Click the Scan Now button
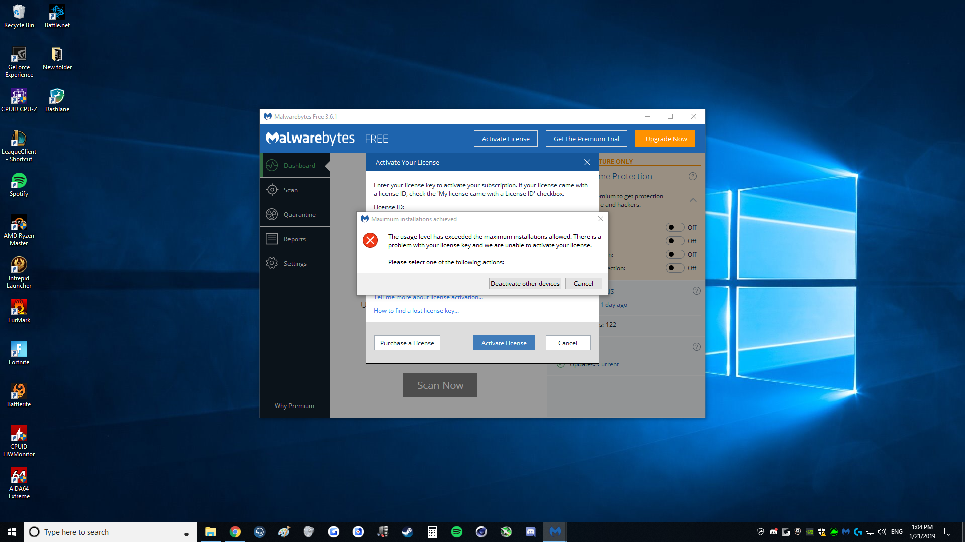Image resolution: width=965 pixels, height=542 pixels. coord(440,385)
